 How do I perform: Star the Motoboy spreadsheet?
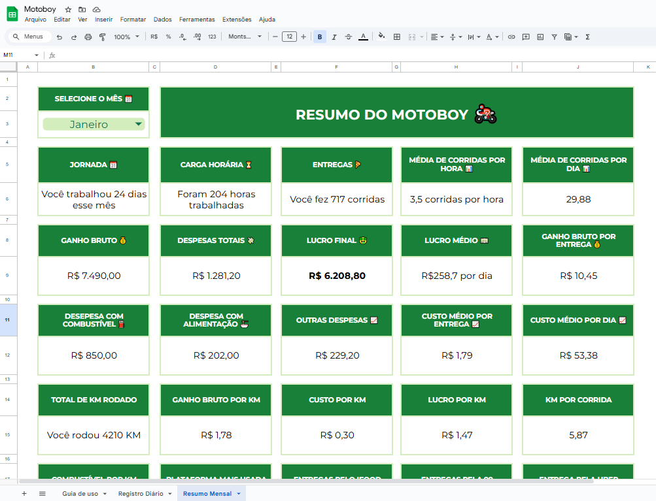pyautogui.click(x=67, y=9)
